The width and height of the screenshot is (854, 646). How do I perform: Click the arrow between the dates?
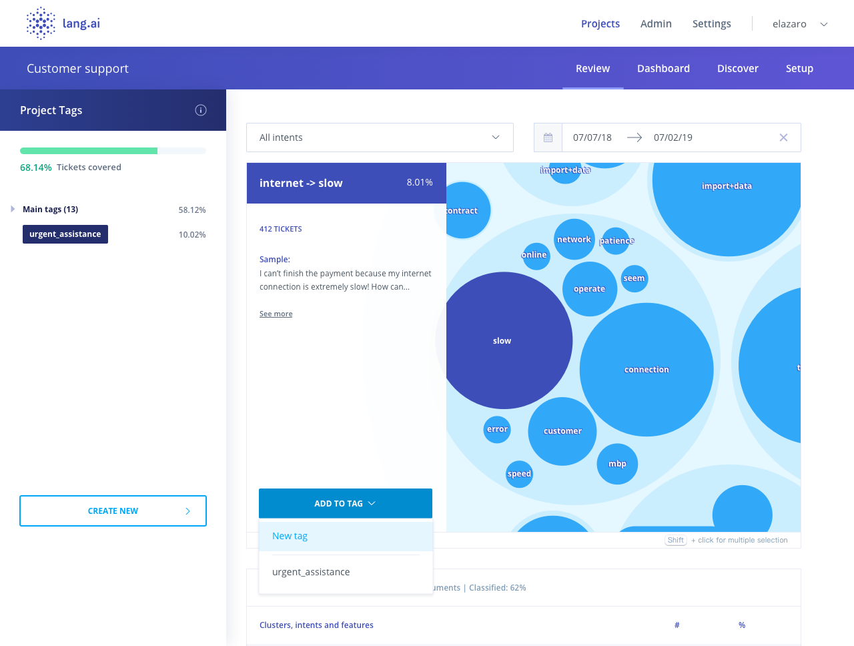pyautogui.click(x=634, y=137)
